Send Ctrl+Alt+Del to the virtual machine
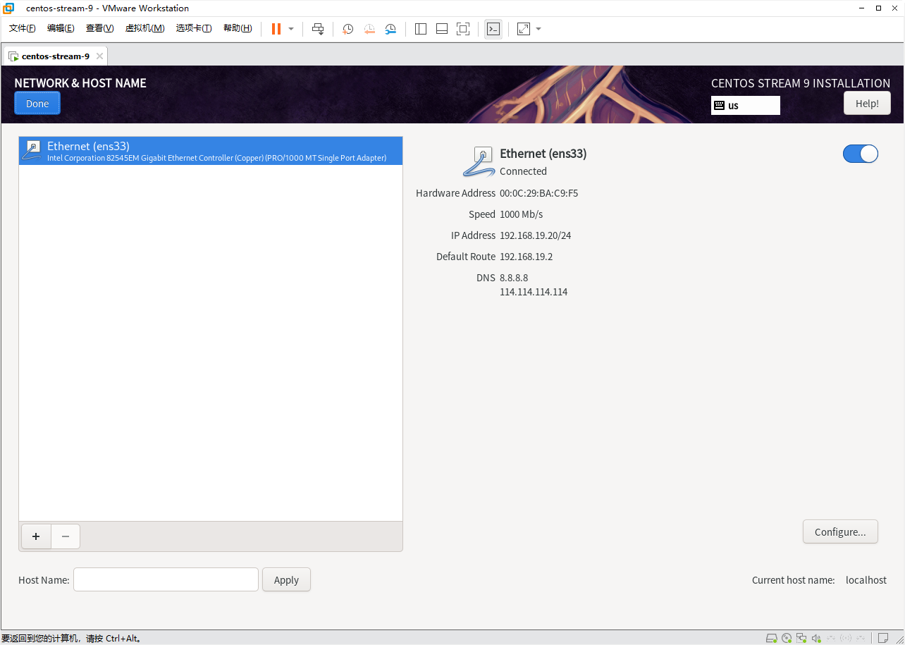This screenshot has height=645, width=905. 318,29
